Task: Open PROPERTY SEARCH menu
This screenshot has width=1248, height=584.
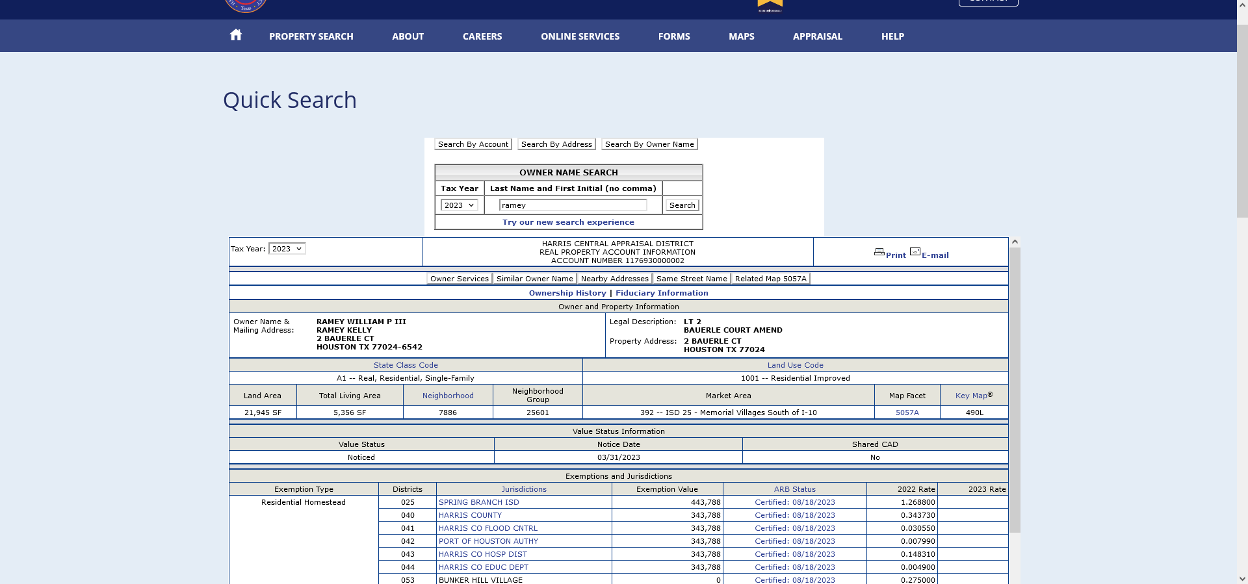Action: click(311, 36)
